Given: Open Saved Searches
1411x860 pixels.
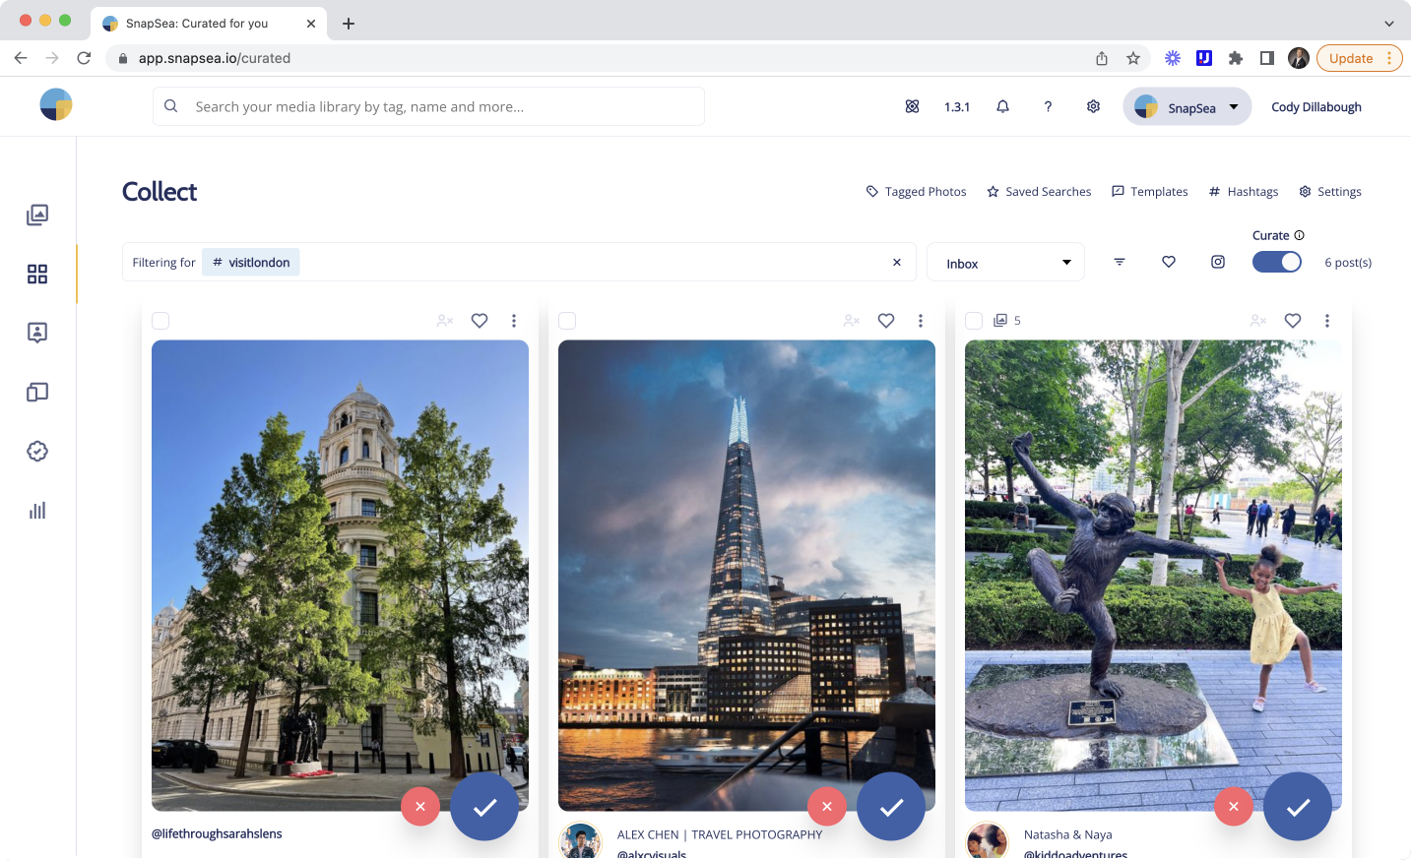Looking at the screenshot, I should (1039, 191).
